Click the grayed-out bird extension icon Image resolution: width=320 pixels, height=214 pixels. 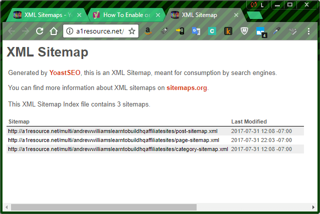[x=292, y=31]
